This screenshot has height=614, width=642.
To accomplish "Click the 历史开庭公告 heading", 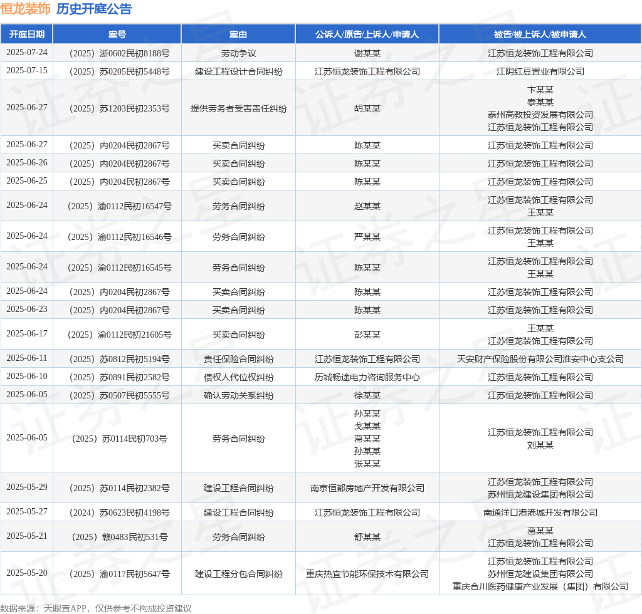I will [x=94, y=9].
